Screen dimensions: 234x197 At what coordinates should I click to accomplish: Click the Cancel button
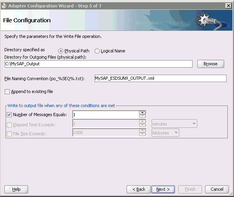(217, 190)
